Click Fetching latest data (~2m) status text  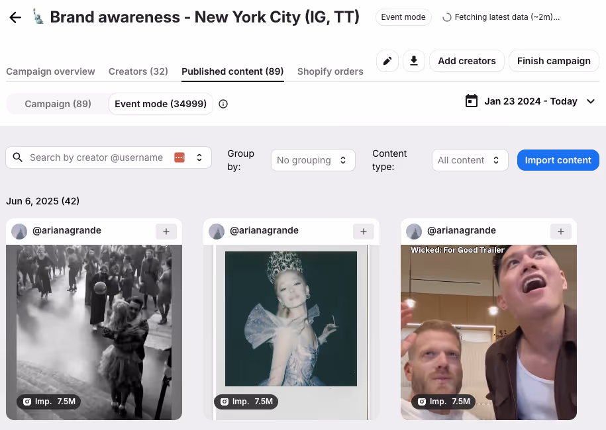click(507, 17)
